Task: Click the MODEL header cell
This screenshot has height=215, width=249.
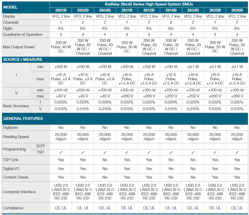Action: pos(10,7)
